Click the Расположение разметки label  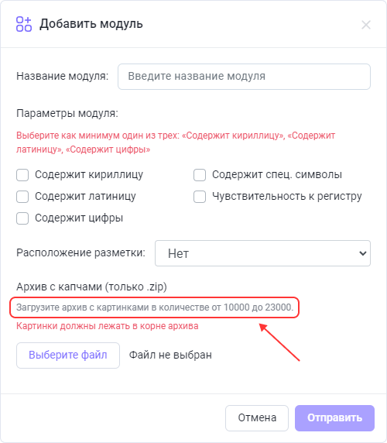80,252
